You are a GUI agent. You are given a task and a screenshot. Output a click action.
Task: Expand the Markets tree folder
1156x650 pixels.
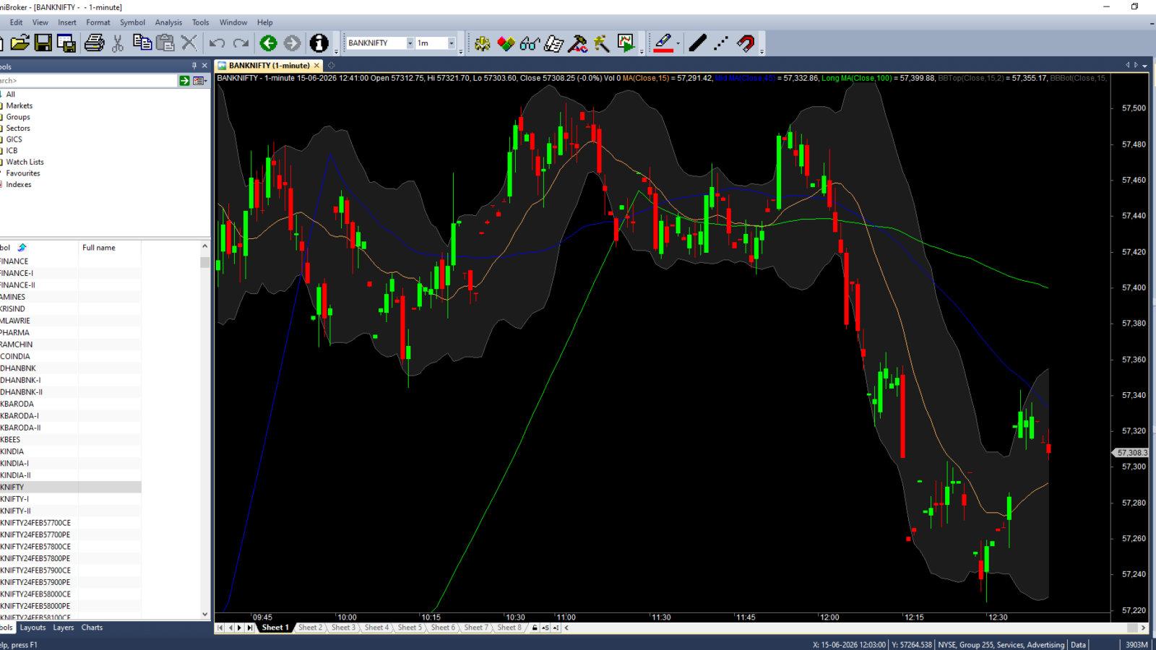coord(19,105)
